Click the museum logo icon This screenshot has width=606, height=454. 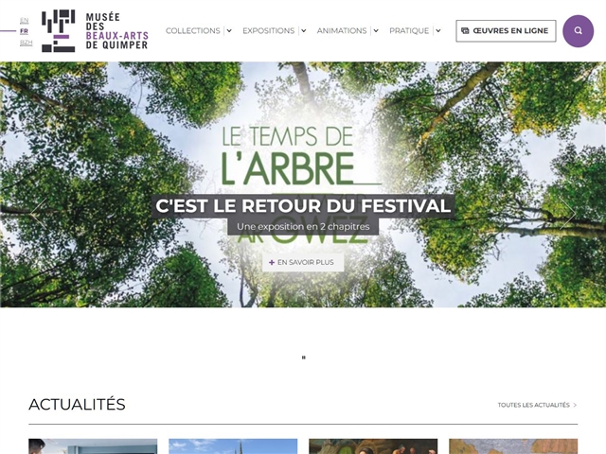pyautogui.click(x=59, y=31)
